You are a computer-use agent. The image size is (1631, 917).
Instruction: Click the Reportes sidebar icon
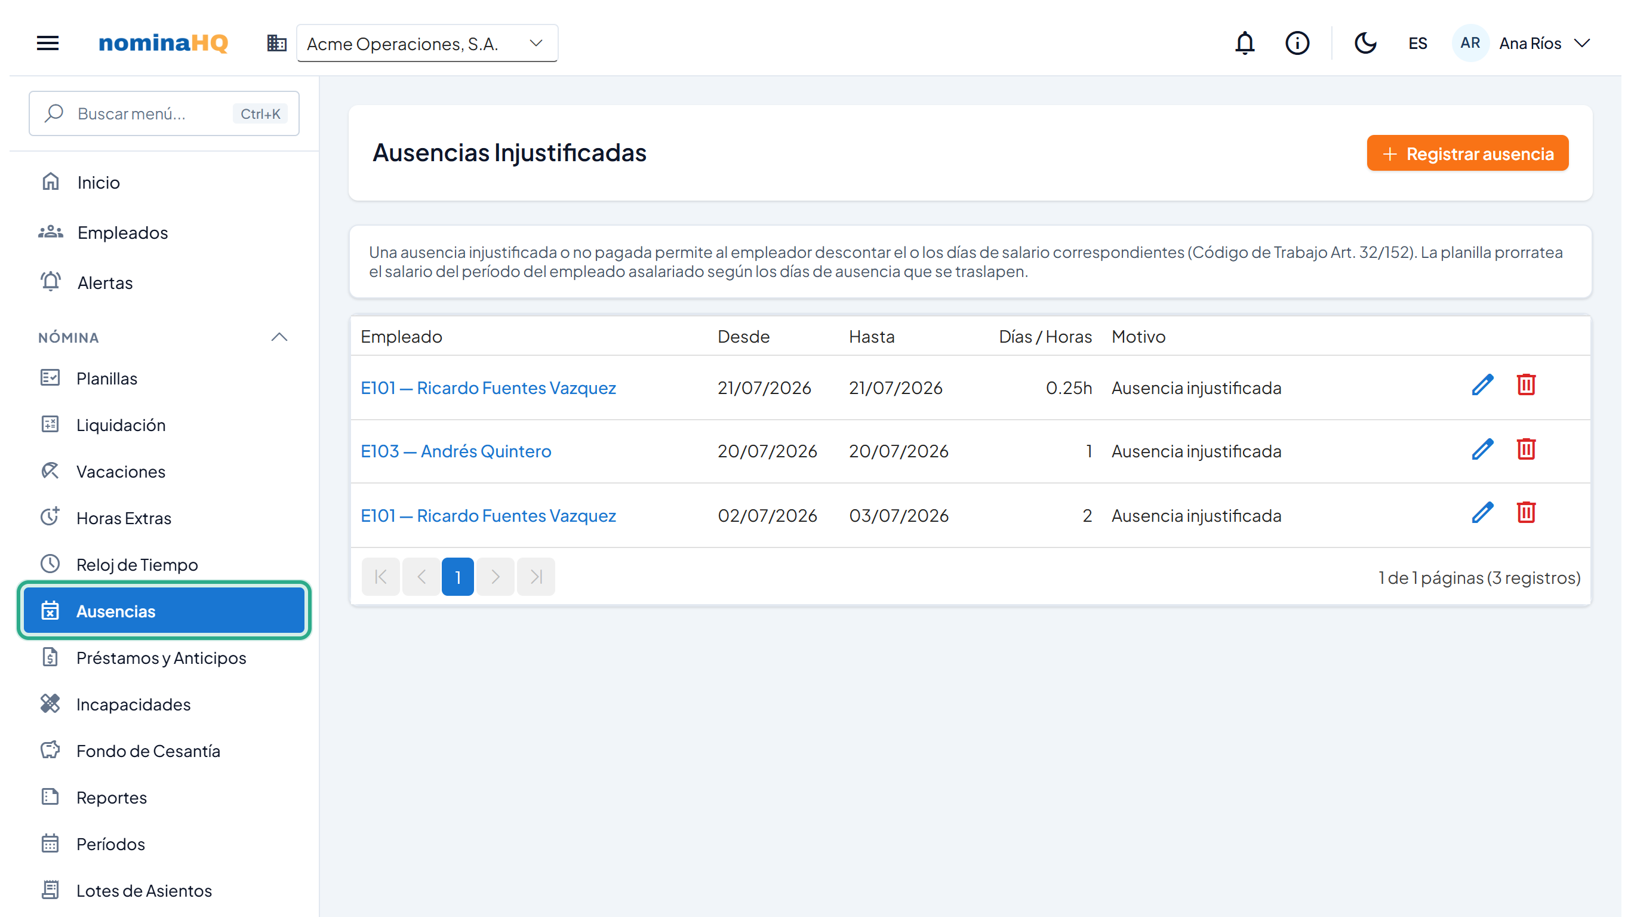click(50, 796)
